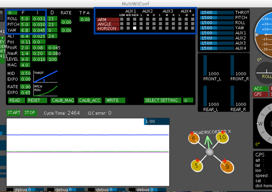This screenshot has height=192, width=272.
Task: Click the throttle curve graph
Action: pos(45,77)
